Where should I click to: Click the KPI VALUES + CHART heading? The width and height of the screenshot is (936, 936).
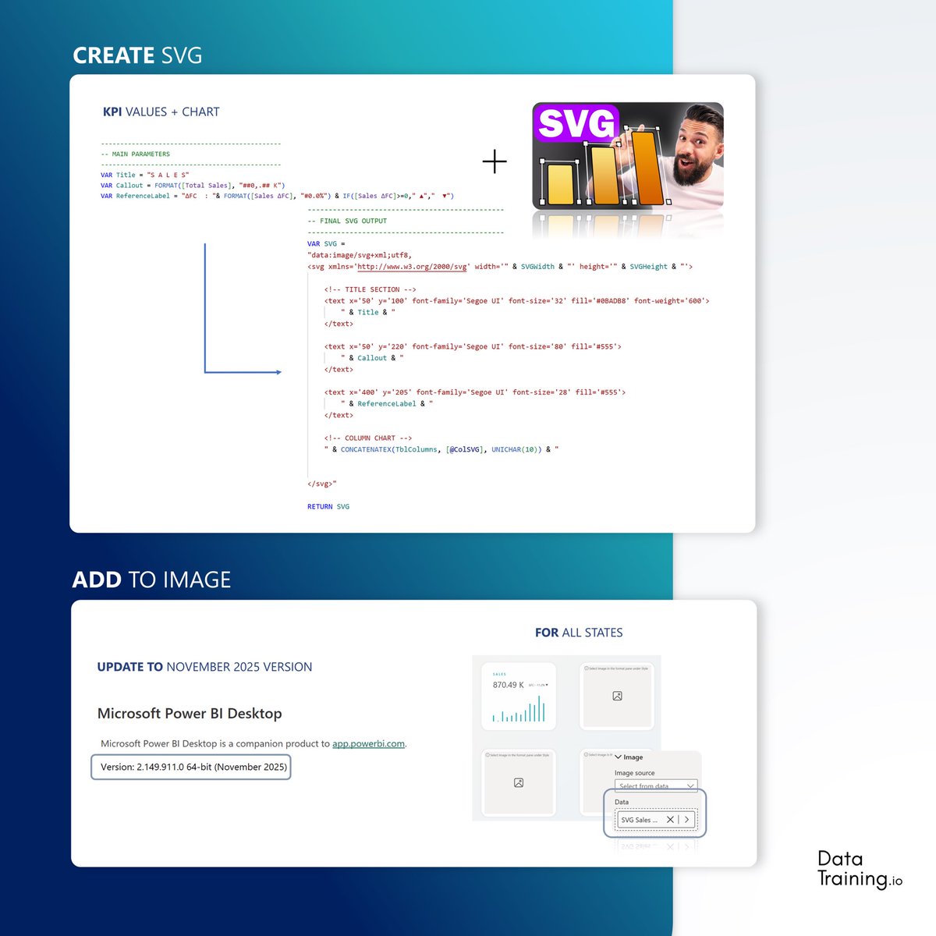pos(161,112)
